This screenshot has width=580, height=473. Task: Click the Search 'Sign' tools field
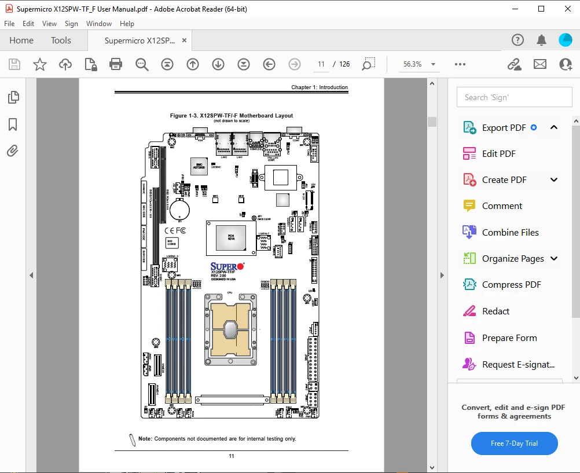(514, 97)
